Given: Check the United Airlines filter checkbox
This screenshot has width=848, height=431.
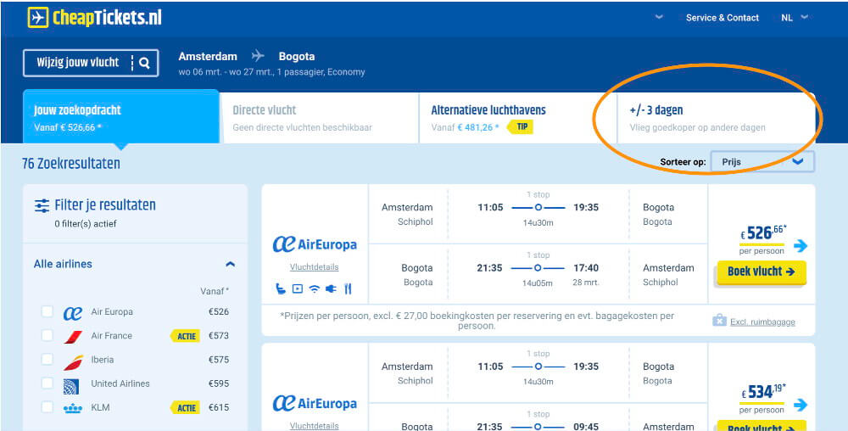Looking at the screenshot, I should point(47,383).
